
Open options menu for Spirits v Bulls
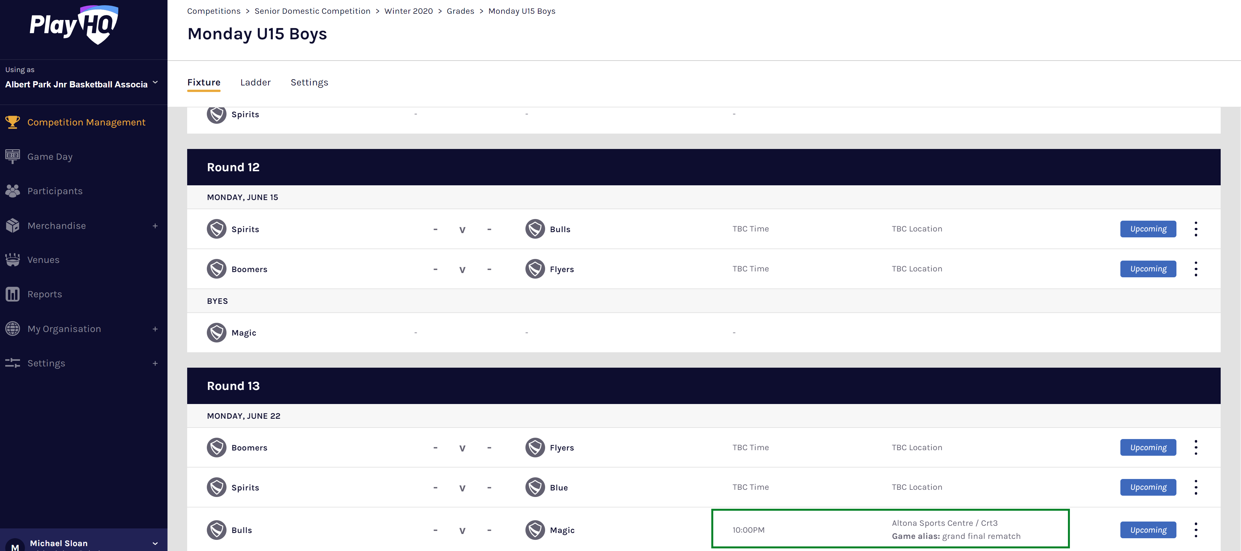coord(1195,229)
